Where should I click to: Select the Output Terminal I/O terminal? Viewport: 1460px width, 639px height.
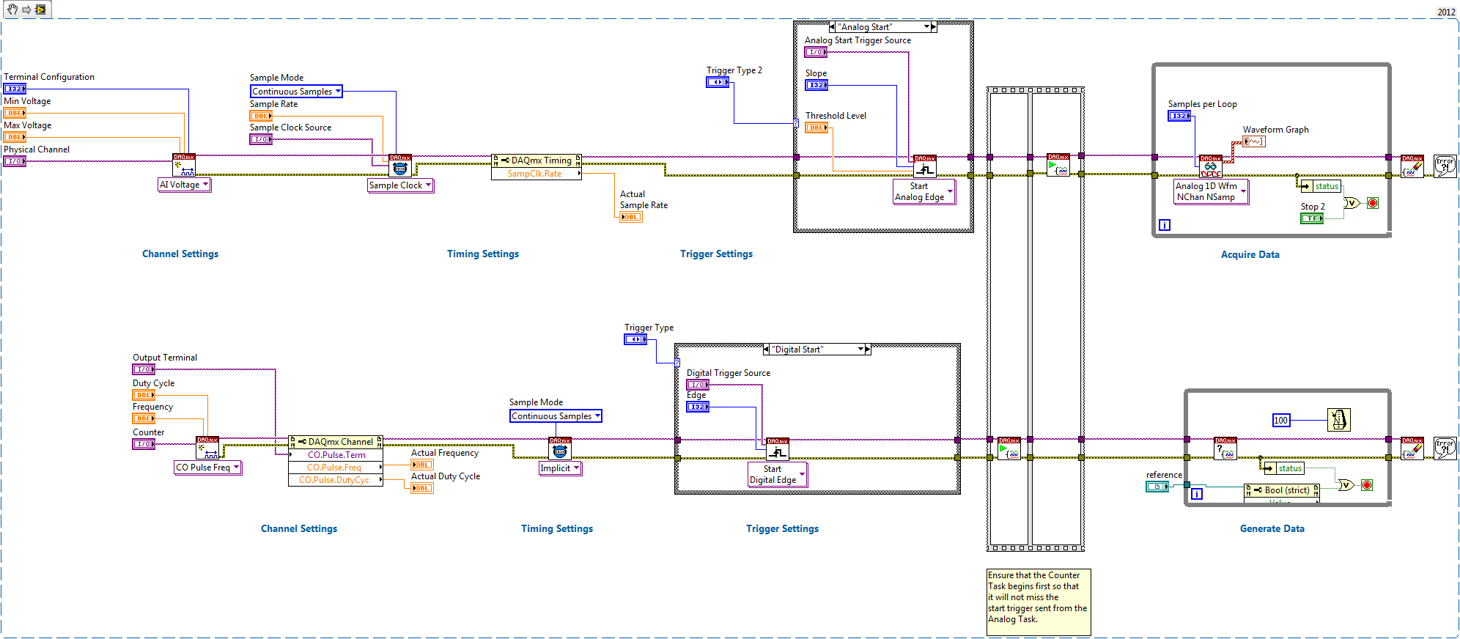point(144,369)
